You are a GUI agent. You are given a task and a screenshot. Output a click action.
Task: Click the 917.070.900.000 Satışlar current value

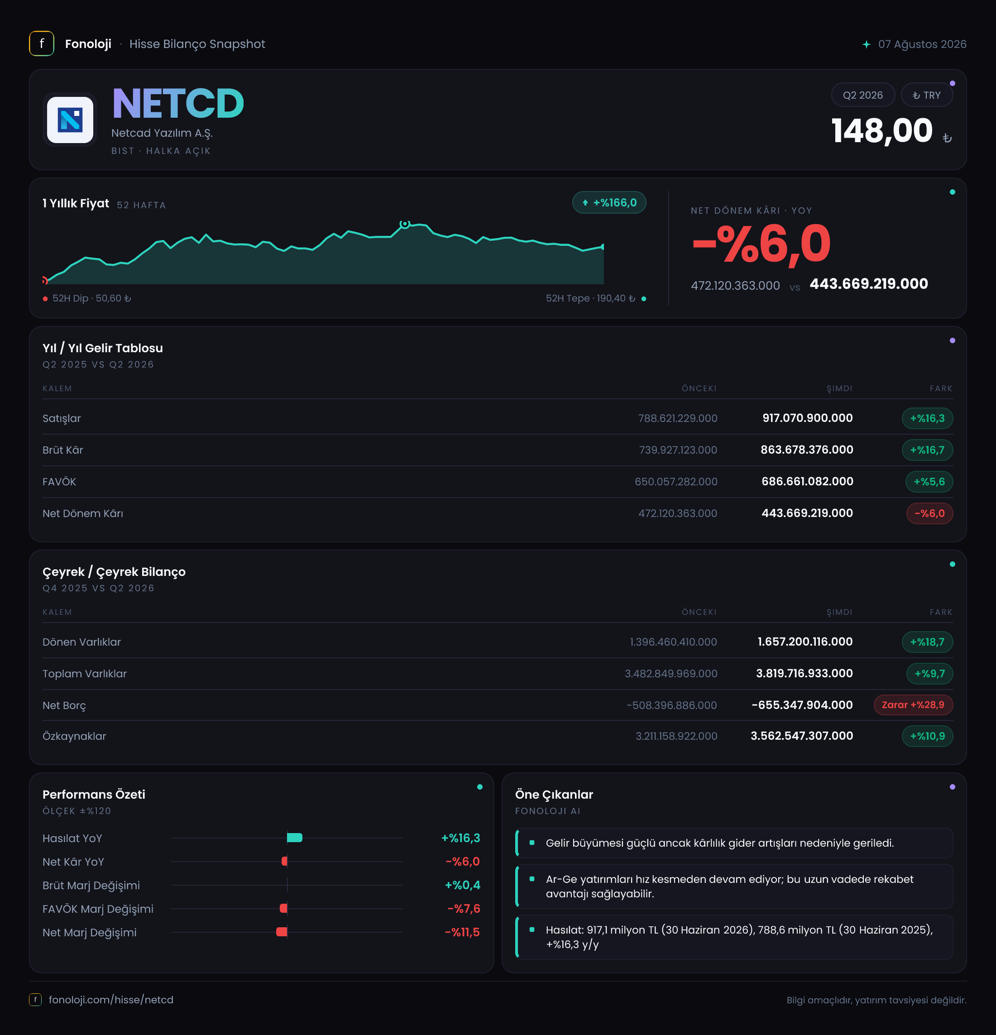coord(808,418)
